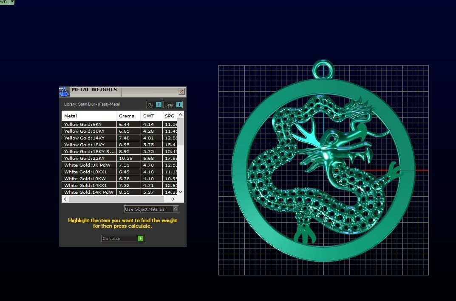The height and width of the screenshot is (301, 456).
Task: Click the 4.18 DWT value
Action: (x=148, y=172)
